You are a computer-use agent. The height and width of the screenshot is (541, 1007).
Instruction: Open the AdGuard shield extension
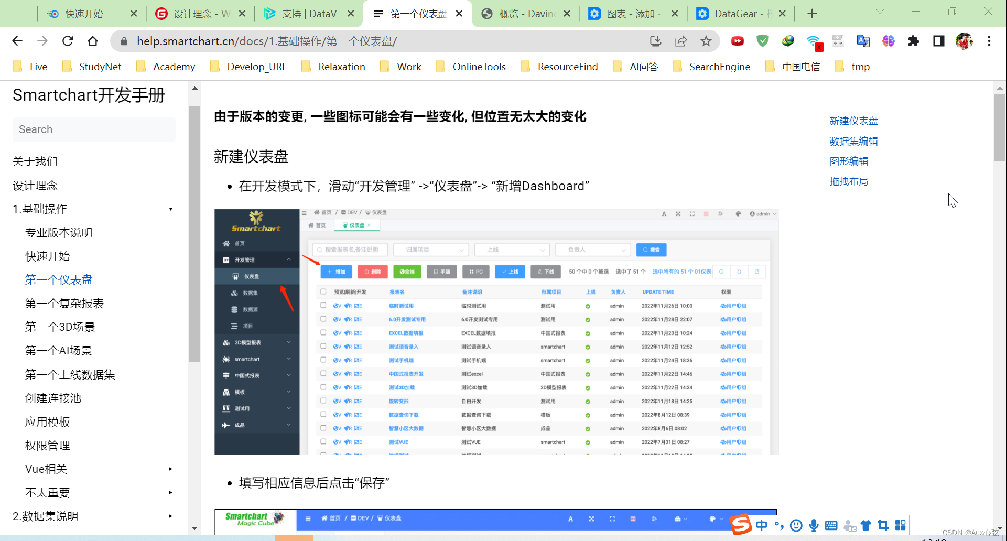click(x=762, y=40)
